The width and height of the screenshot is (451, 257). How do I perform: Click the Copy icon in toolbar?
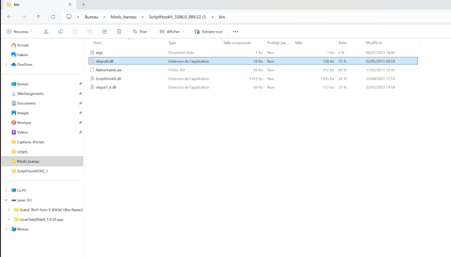[x=61, y=32]
